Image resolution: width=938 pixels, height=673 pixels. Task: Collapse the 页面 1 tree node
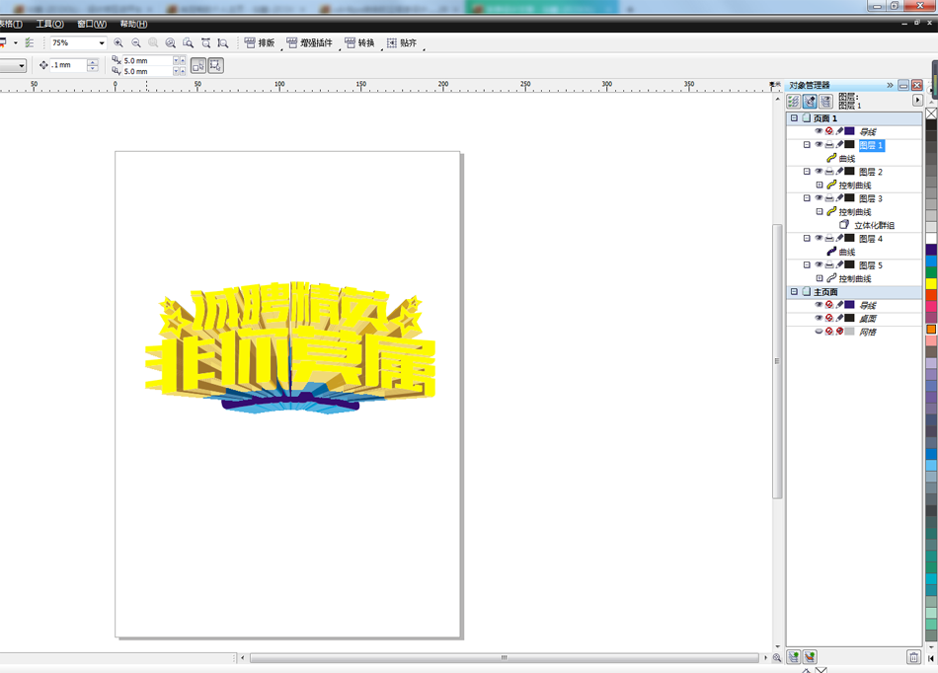point(792,116)
